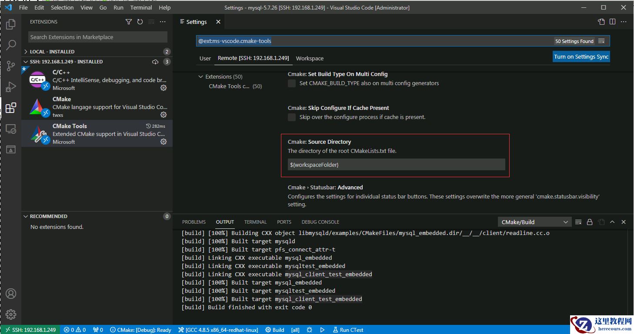Image resolution: width=634 pixels, height=334 pixels.
Task: Open the Terminal menu
Action: click(x=141, y=7)
